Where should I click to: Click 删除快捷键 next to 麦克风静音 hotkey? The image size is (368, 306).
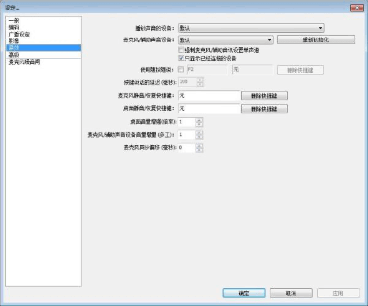(x=264, y=96)
